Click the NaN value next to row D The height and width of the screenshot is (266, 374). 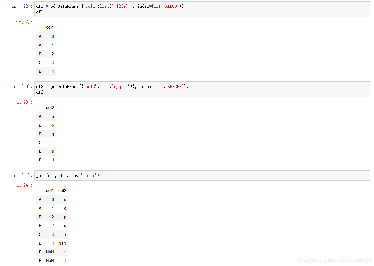tap(62, 243)
